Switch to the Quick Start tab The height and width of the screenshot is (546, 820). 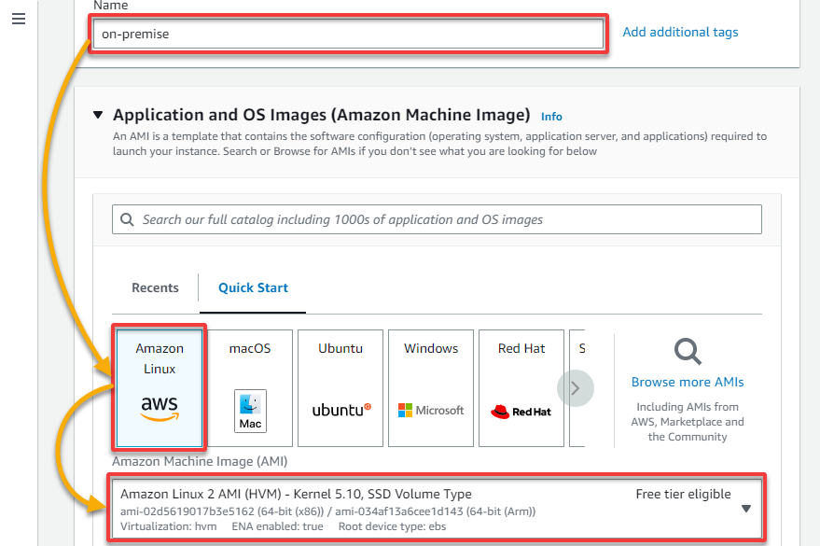pyautogui.click(x=253, y=287)
